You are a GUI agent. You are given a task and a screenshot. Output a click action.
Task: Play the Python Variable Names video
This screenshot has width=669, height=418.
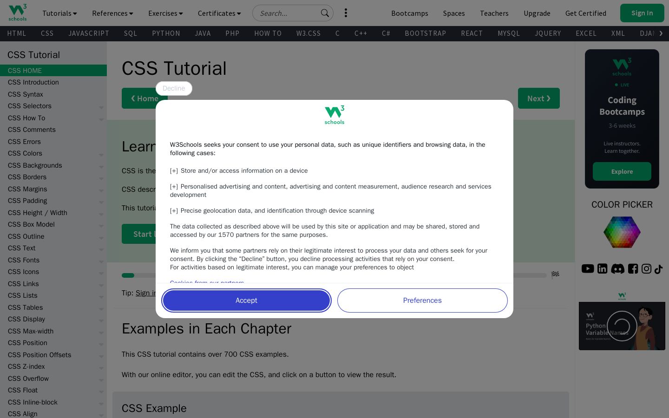coord(622,326)
